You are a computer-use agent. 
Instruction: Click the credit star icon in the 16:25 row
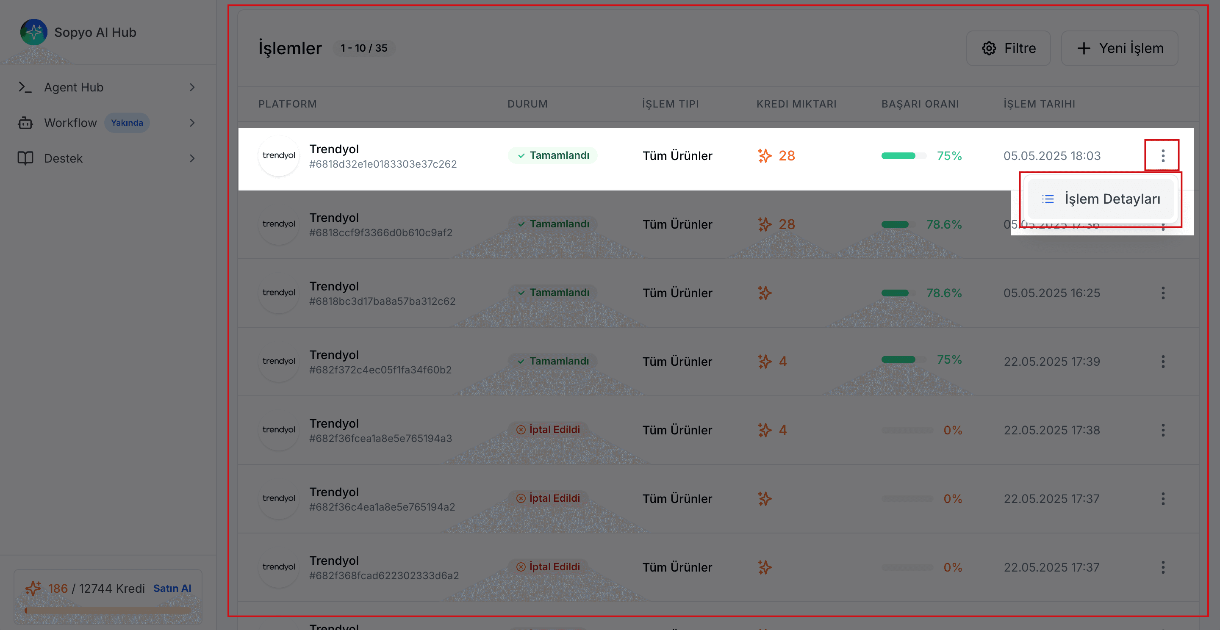click(764, 293)
